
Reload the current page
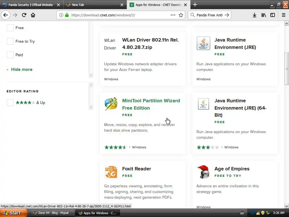pyautogui.click(x=24, y=15)
